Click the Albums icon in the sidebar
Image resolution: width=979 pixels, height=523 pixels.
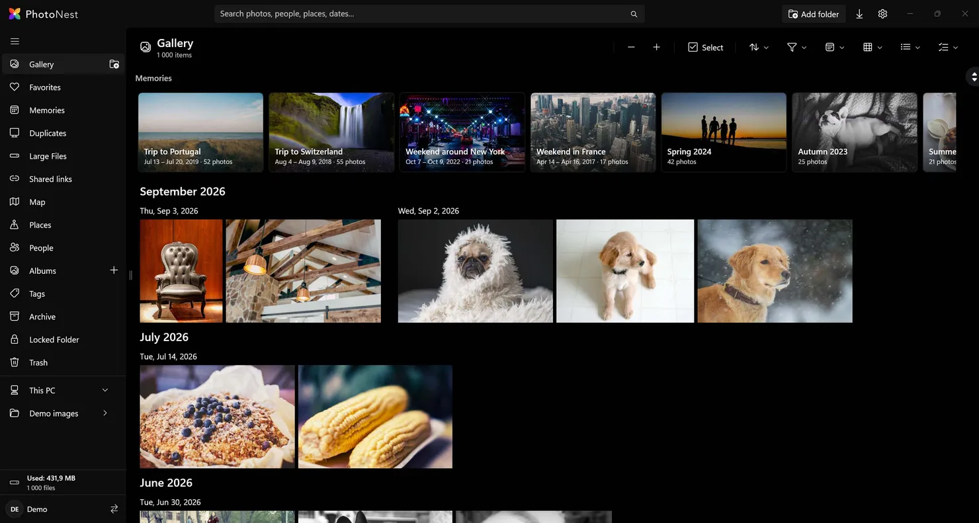(15, 270)
